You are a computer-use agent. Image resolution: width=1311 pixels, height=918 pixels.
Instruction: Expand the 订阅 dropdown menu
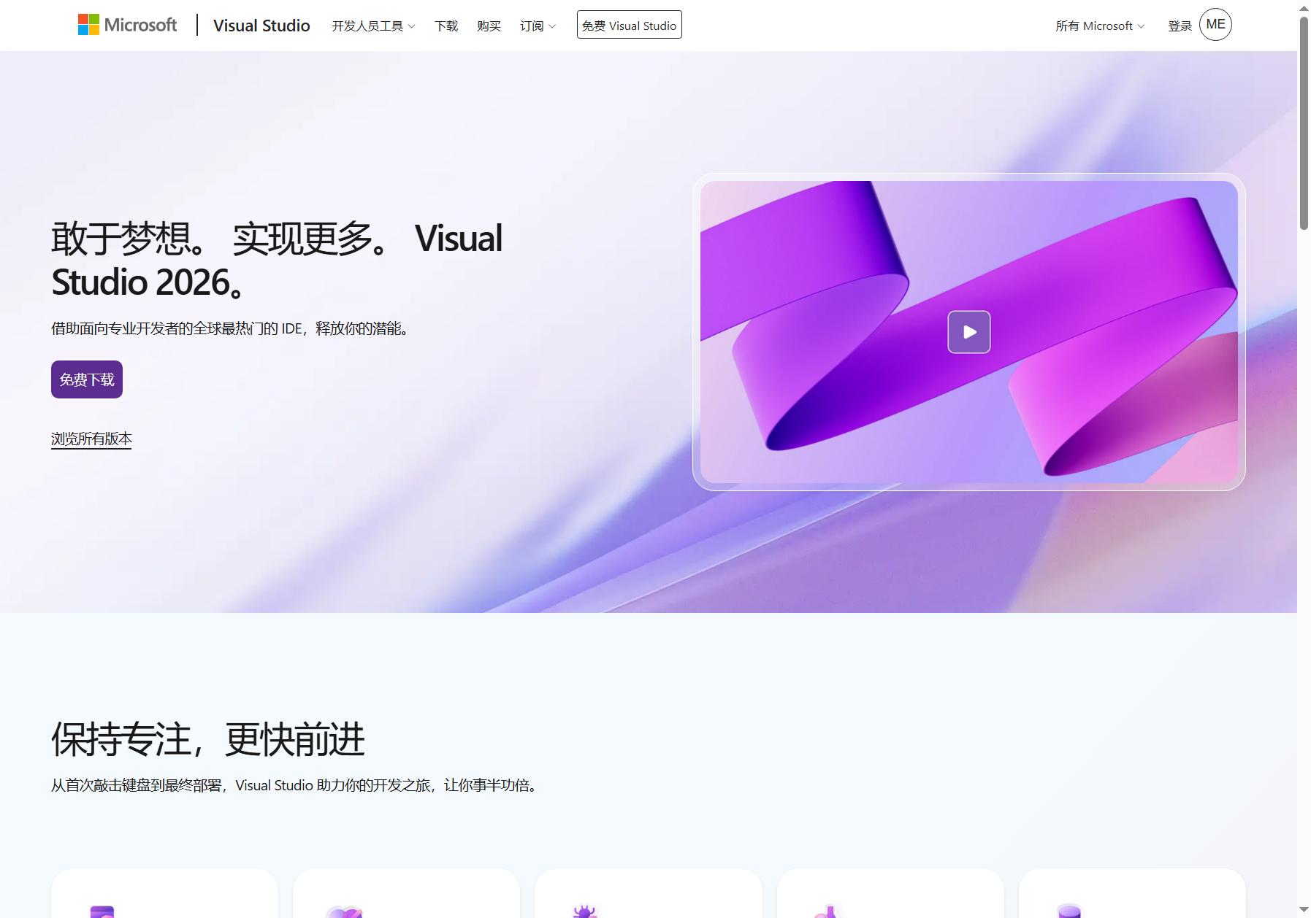(538, 26)
